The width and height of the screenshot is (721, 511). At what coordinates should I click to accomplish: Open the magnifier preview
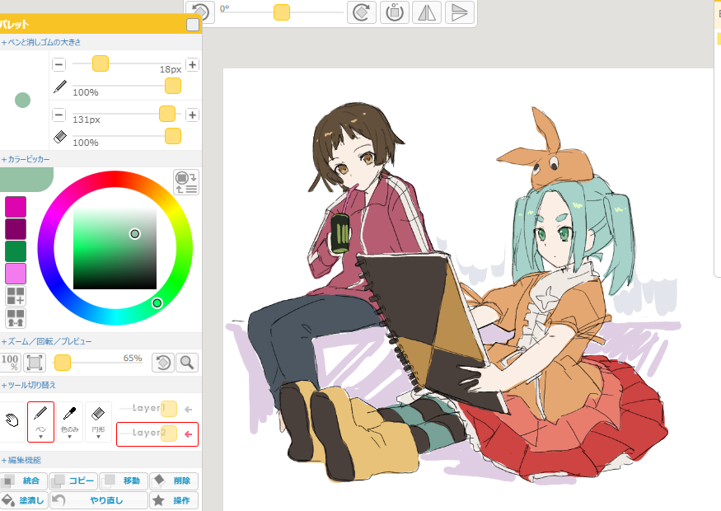coord(187,363)
